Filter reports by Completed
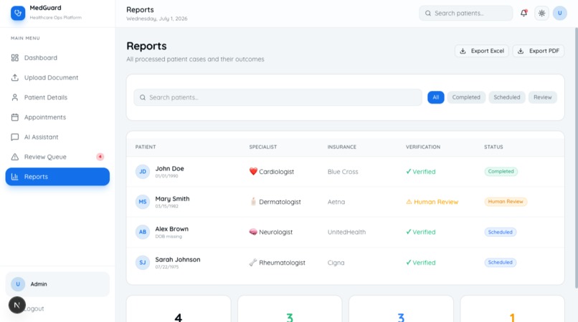 466,97
